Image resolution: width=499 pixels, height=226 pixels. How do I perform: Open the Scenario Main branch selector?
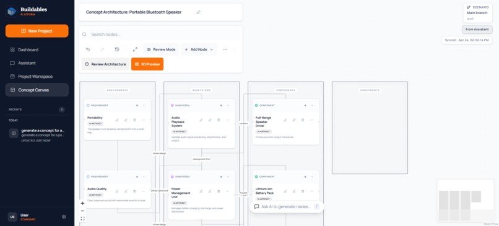click(478, 13)
